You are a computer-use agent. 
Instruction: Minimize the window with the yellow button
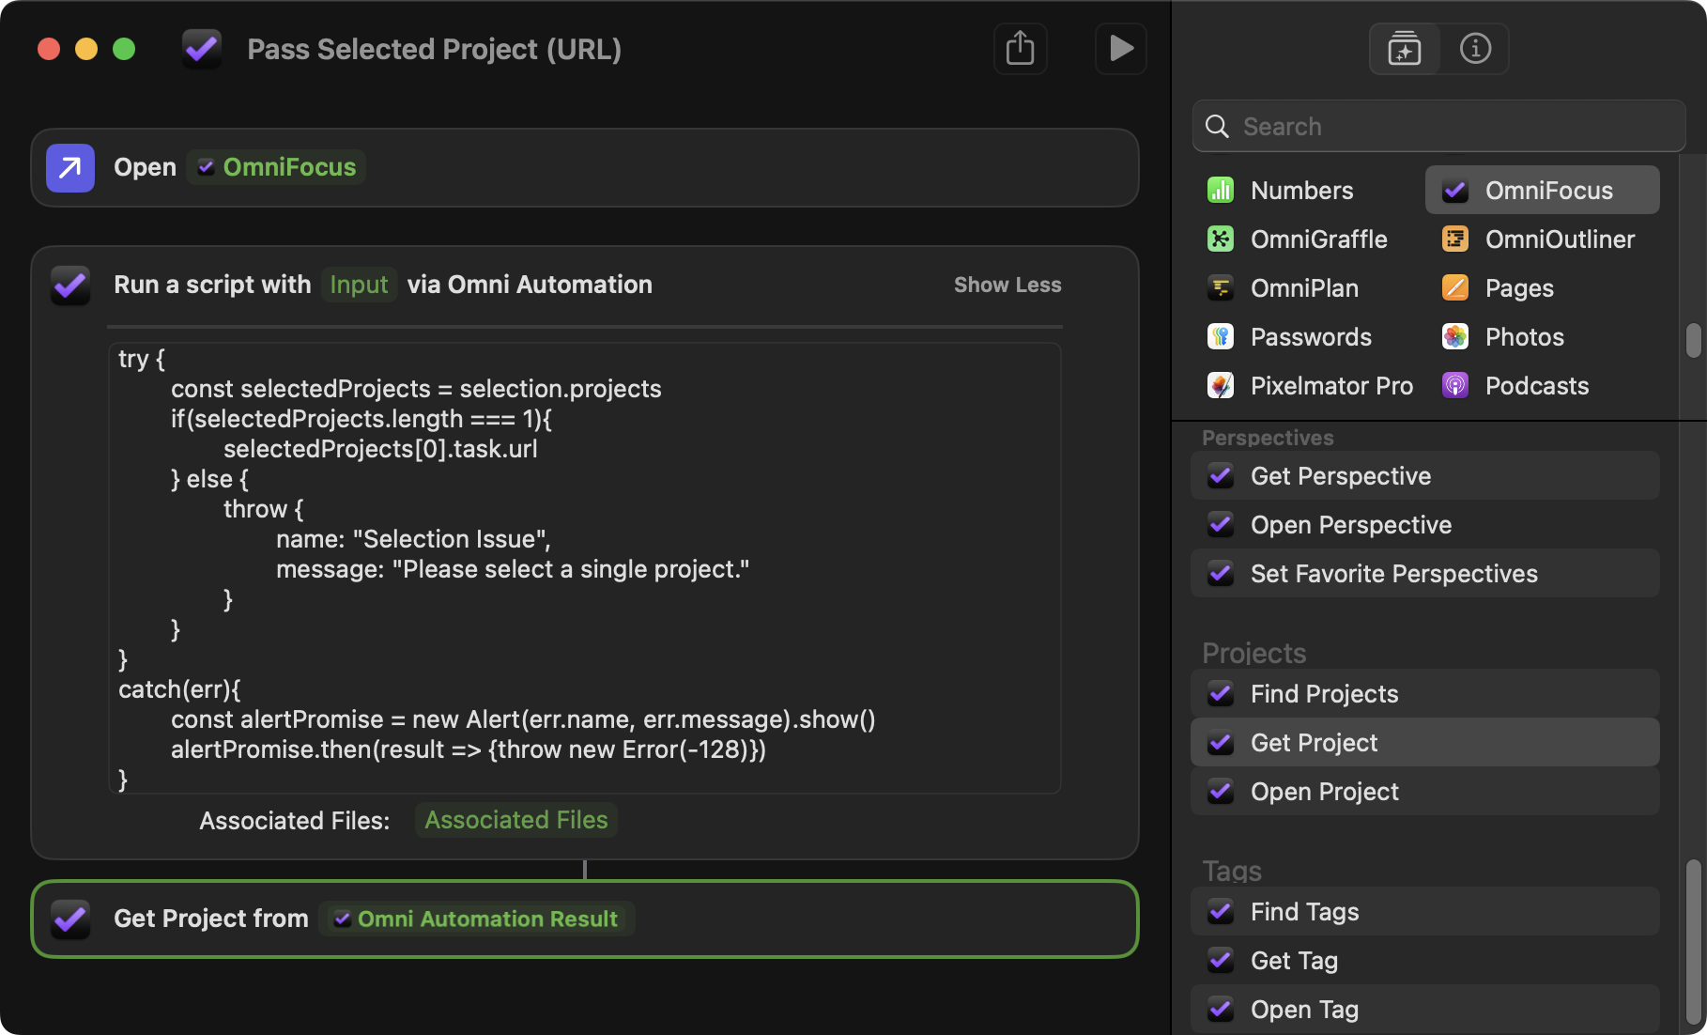coord(86,49)
